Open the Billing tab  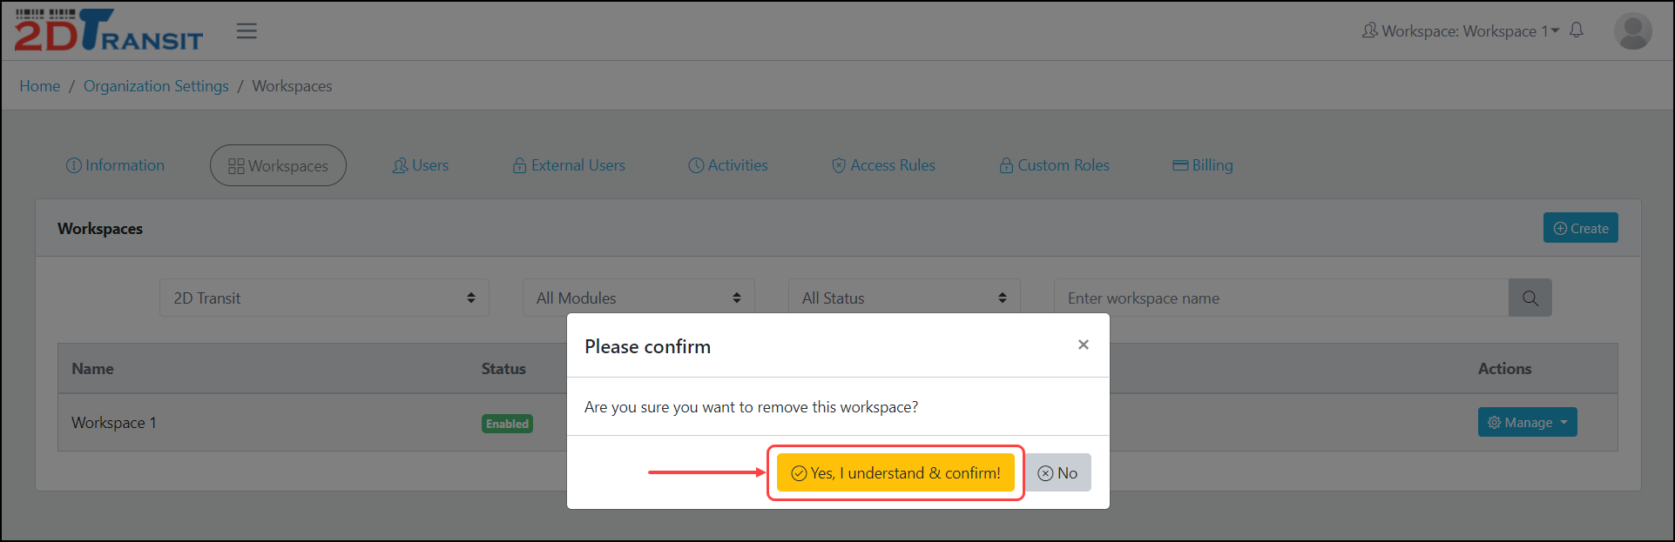click(1203, 165)
